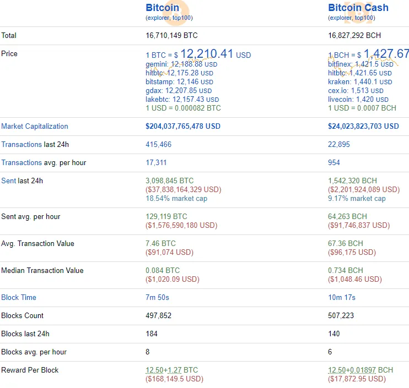Click the 16,827,292 BCH total value

point(354,35)
